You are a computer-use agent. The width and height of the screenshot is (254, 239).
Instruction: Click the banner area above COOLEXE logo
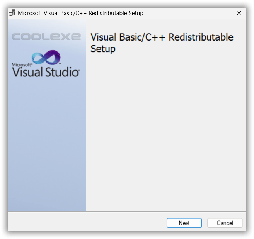pos(46,25)
